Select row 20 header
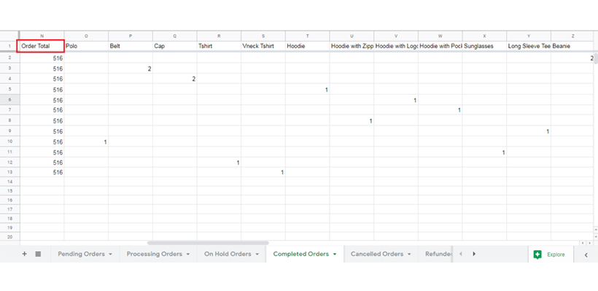Viewport: 598px width, 291px height. 10,237
